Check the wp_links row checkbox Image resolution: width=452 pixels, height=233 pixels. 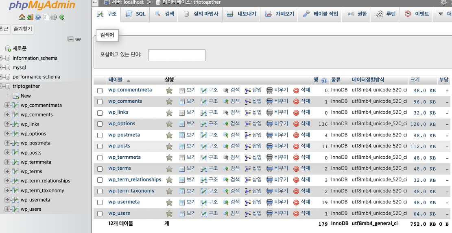click(x=100, y=113)
